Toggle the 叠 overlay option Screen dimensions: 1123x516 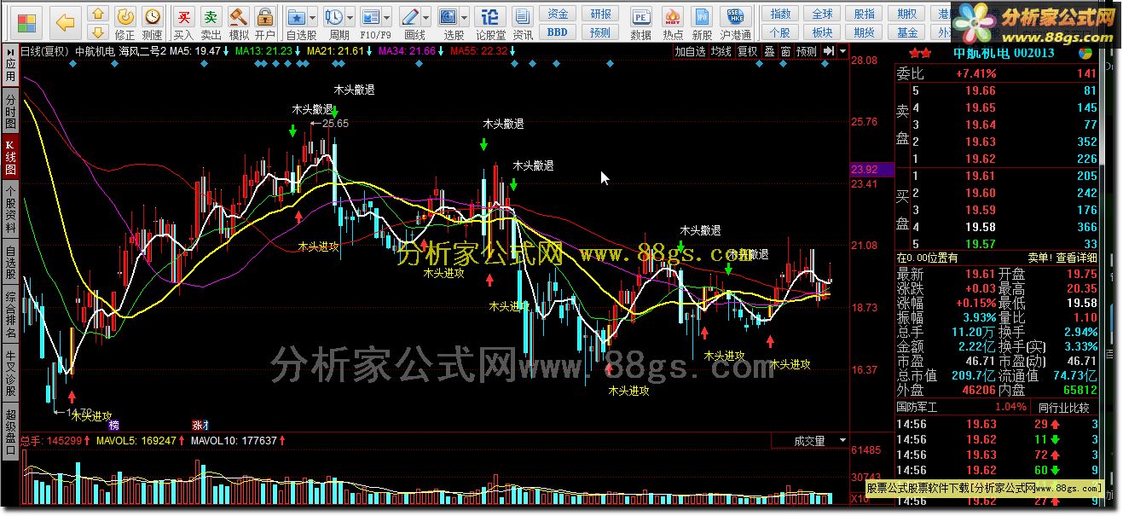tap(769, 51)
